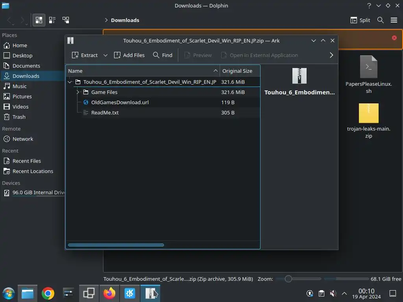Show more Ark toolbar actions chevron

click(x=331, y=55)
